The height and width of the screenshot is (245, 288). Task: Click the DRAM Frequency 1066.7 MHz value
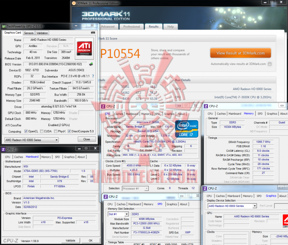pos(263,142)
